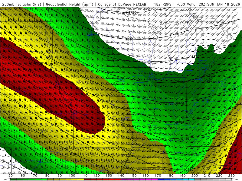242x181 pixels.
Task: Click the 200 value on the color scale
Action: pos(195,176)
